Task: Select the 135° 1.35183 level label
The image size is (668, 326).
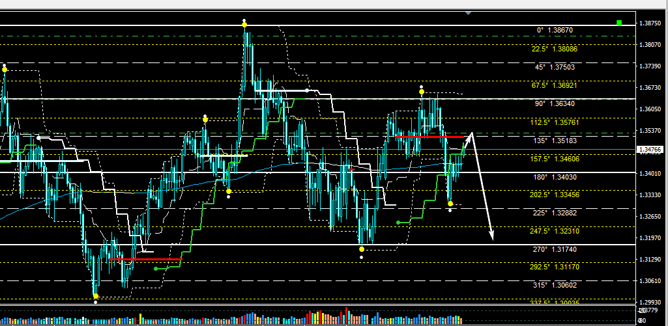Action: click(555, 141)
